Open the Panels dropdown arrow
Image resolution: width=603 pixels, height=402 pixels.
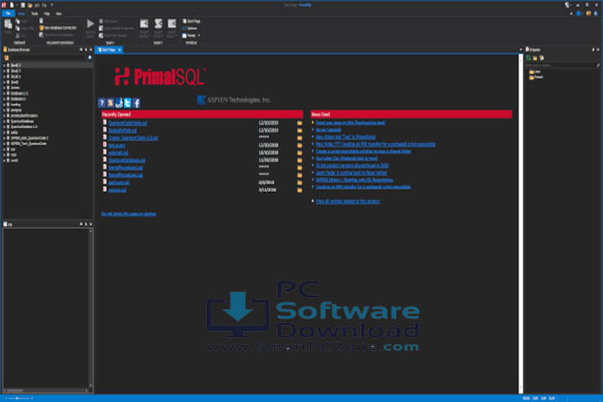click(198, 35)
